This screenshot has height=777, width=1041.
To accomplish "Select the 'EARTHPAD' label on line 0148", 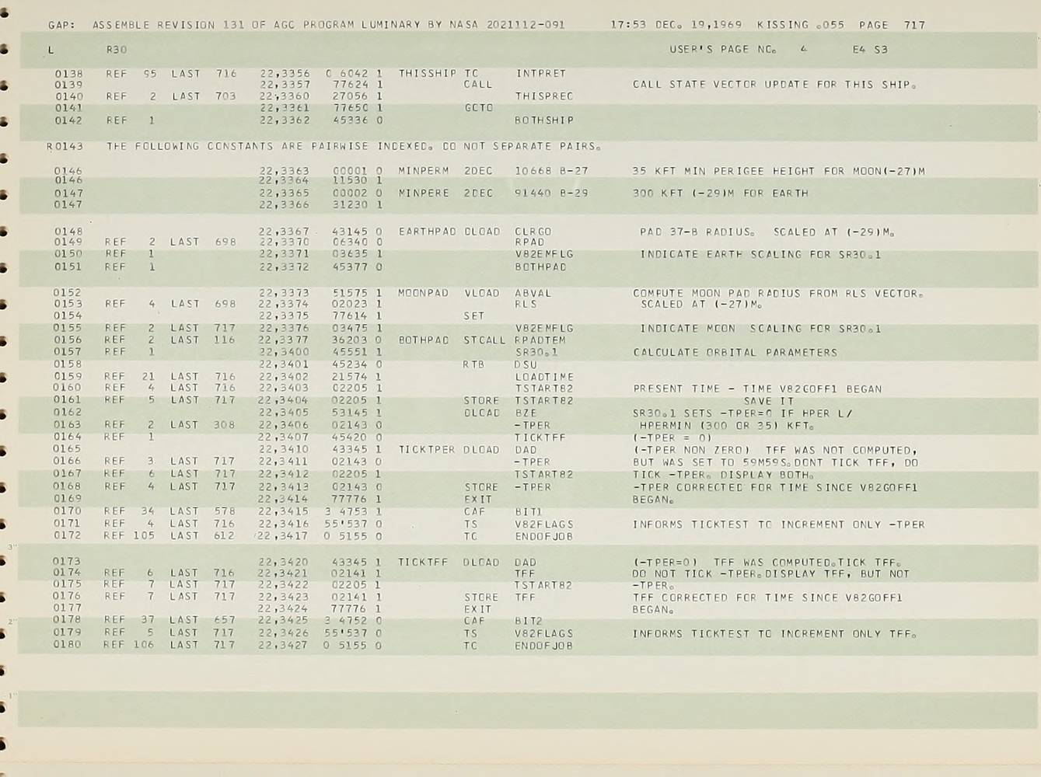I will click(x=428, y=232).
